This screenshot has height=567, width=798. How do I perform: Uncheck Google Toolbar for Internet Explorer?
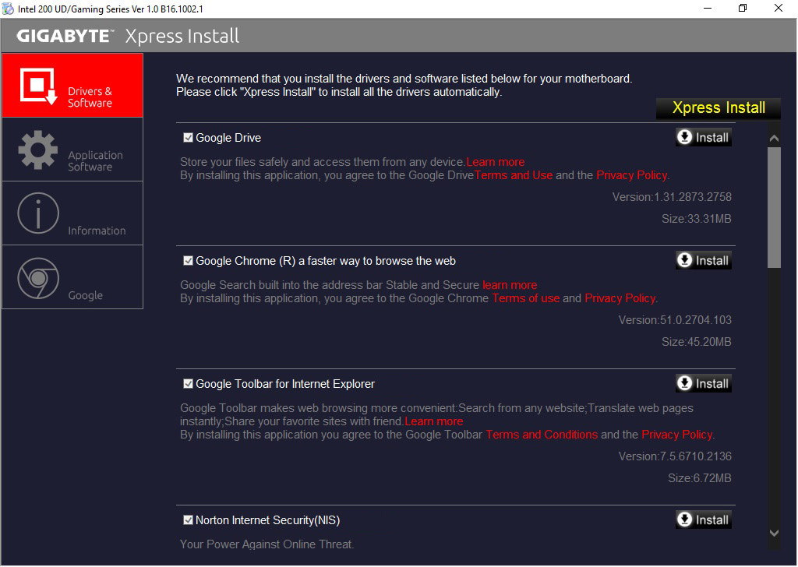coord(187,383)
